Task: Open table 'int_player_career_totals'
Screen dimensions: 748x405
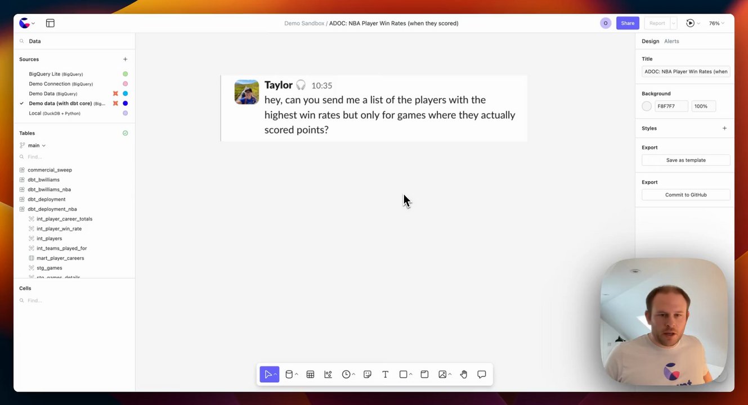Action: click(x=64, y=219)
